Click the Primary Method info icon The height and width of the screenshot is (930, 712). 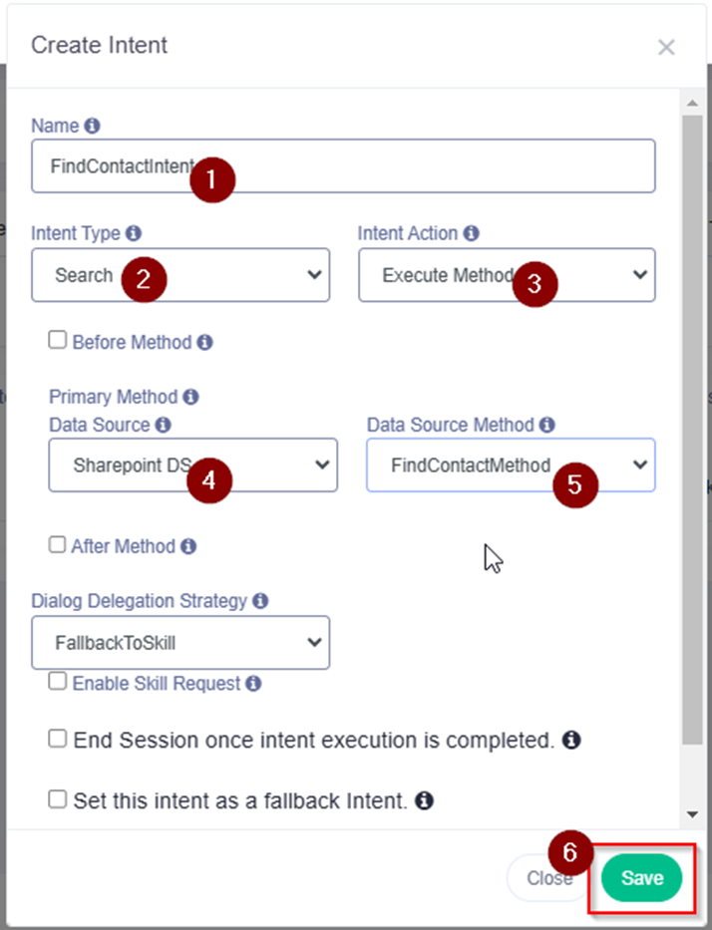click(190, 397)
